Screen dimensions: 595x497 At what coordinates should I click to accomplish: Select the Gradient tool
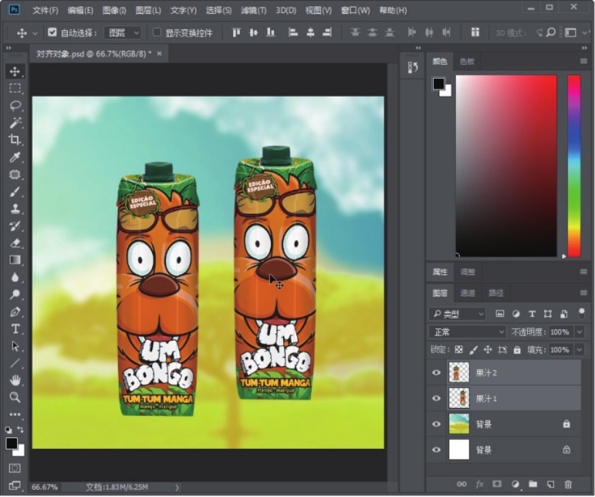point(15,260)
